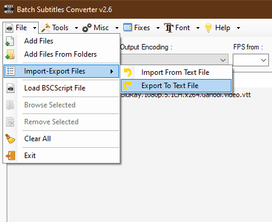
Task: Open the Output Encoding combo box
Action: click(x=174, y=60)
